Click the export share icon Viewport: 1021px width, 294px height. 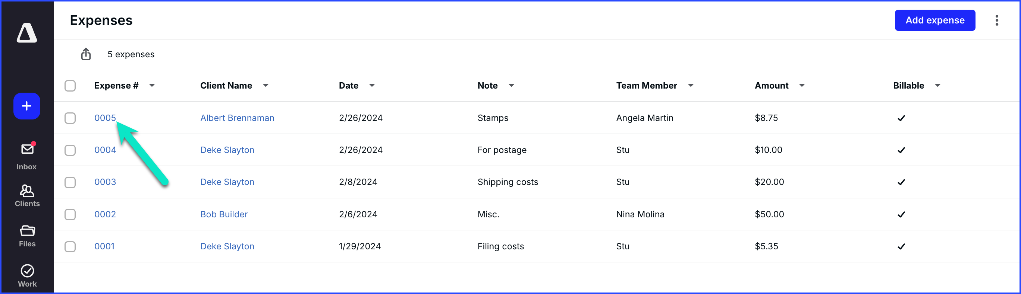click(86, 54)
